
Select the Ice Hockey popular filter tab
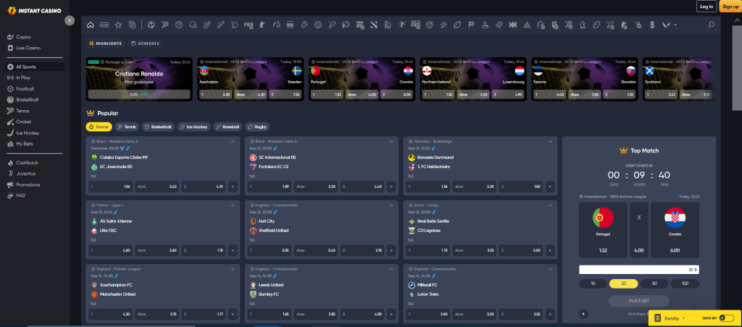pos(194,126)
